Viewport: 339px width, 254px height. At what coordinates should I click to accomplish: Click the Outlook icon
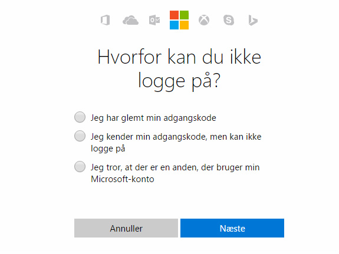point(154,20)
